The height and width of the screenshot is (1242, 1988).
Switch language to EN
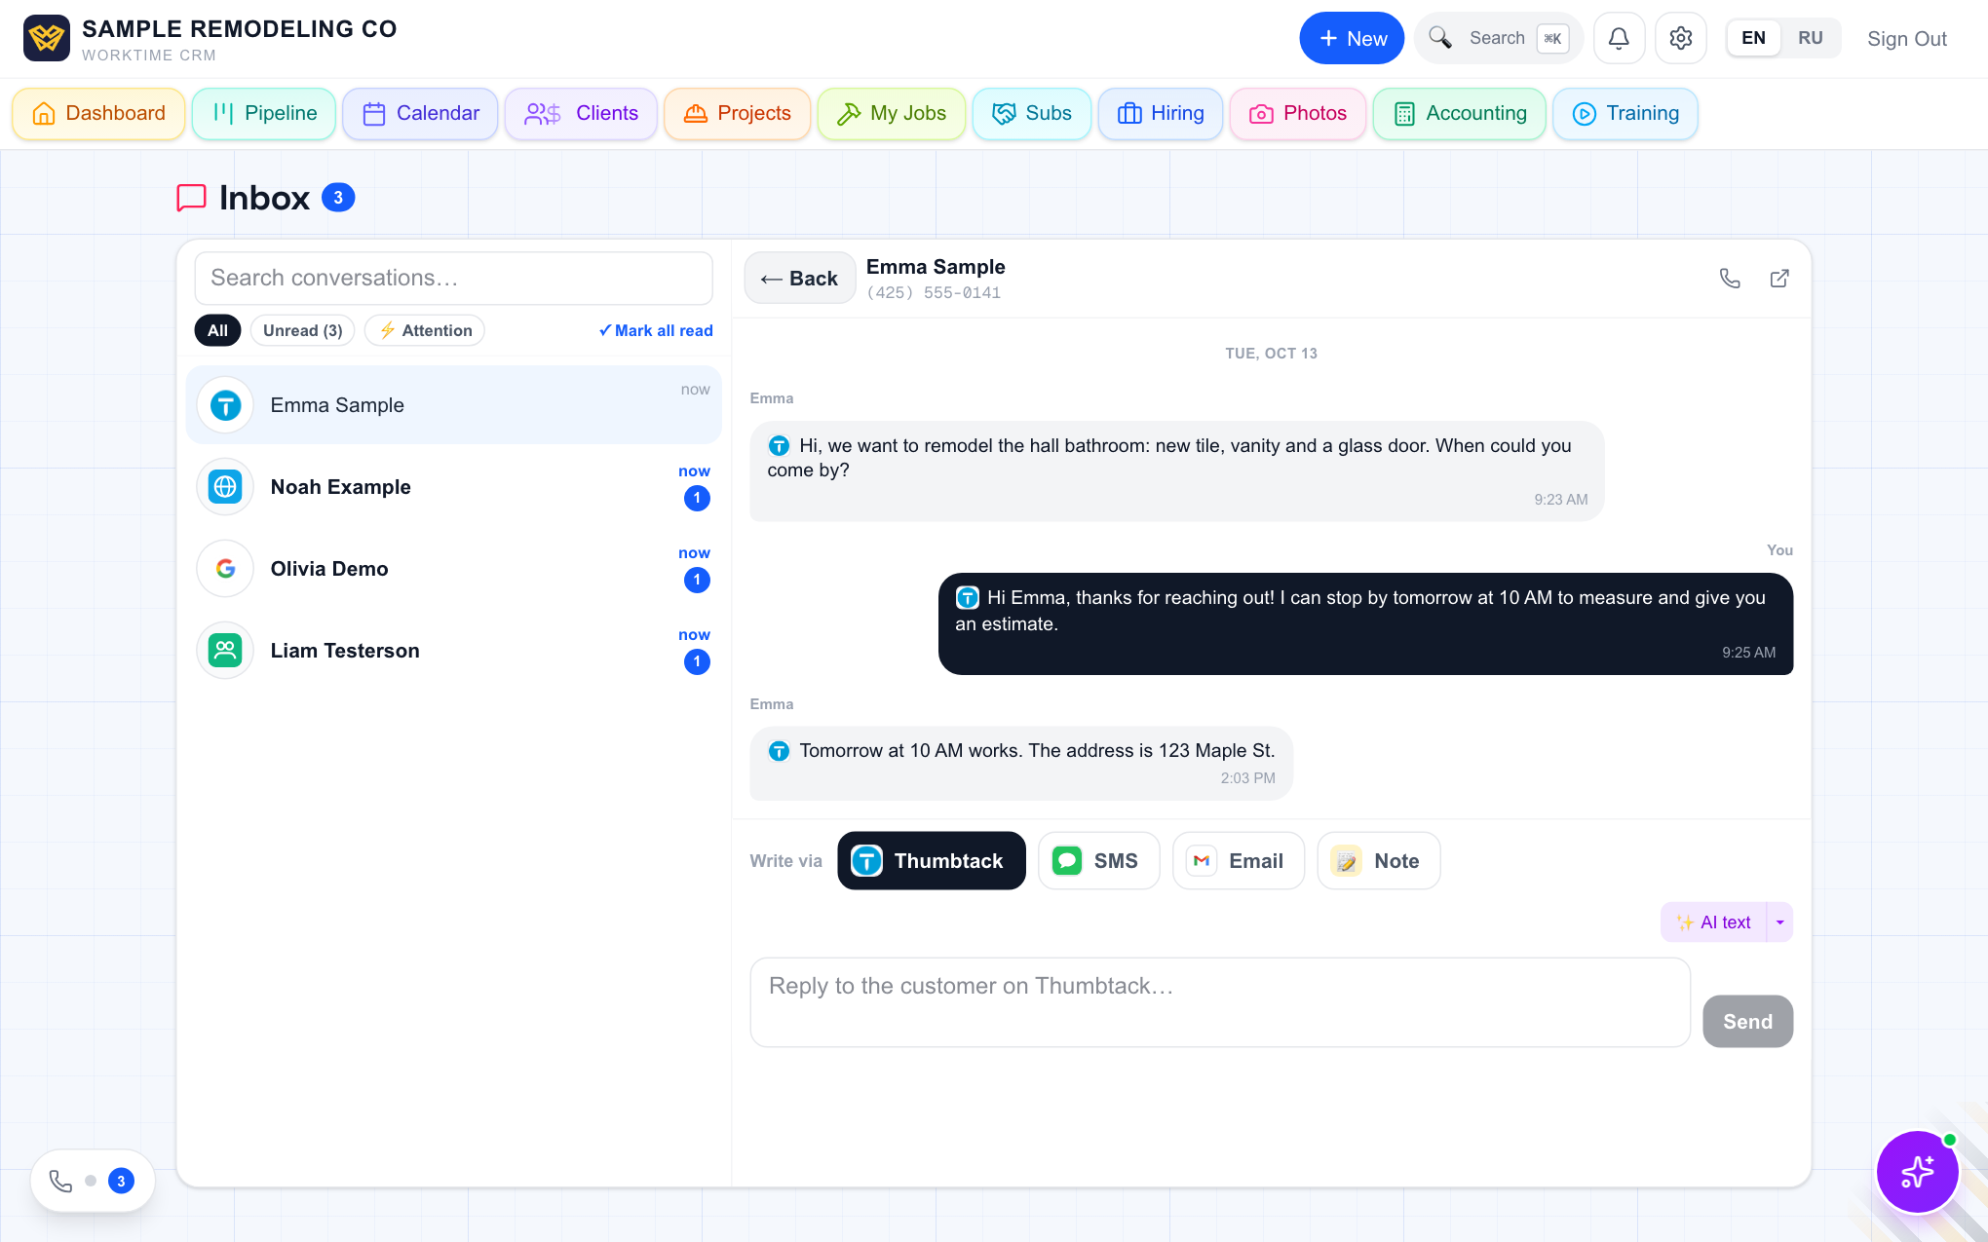click(x=1753, y=38)
